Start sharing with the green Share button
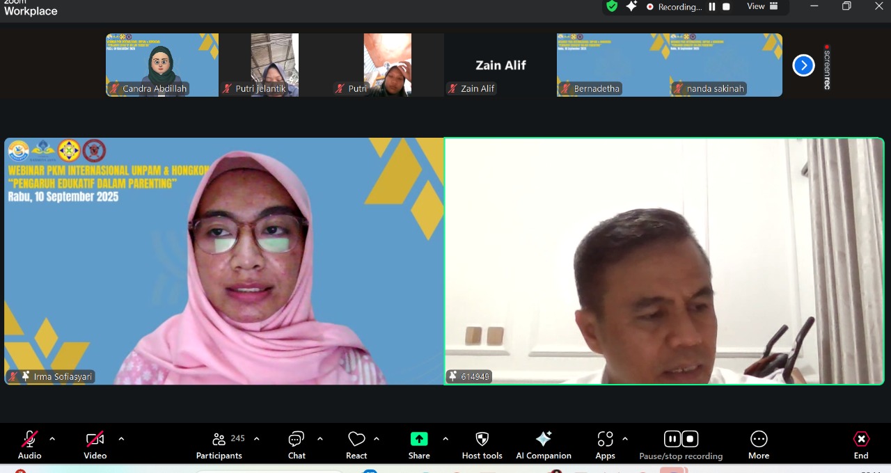The image size is (891, 473). 419,445
